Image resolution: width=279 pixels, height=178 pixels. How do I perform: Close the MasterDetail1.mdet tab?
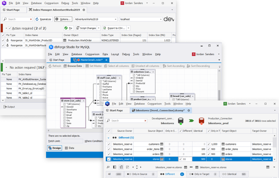[x=107, y=60]
